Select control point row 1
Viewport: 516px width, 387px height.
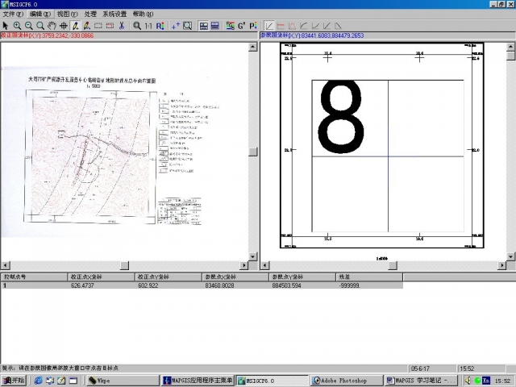coord(32,285)
